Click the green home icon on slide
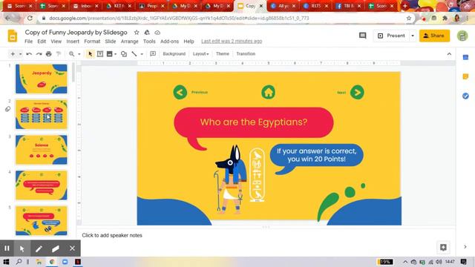This screenshot has width=475, height=267. [269, 92]
